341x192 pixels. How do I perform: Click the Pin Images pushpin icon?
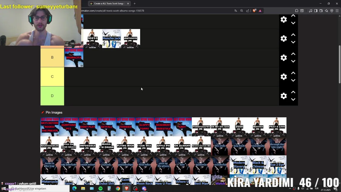click(x=42, y=113)
